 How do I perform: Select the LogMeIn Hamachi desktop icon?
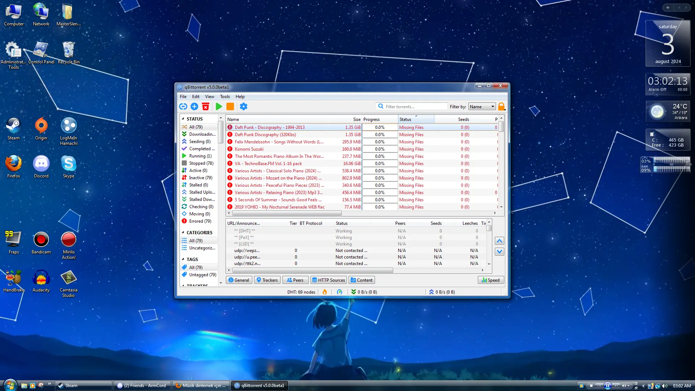(x=68, y=131)
